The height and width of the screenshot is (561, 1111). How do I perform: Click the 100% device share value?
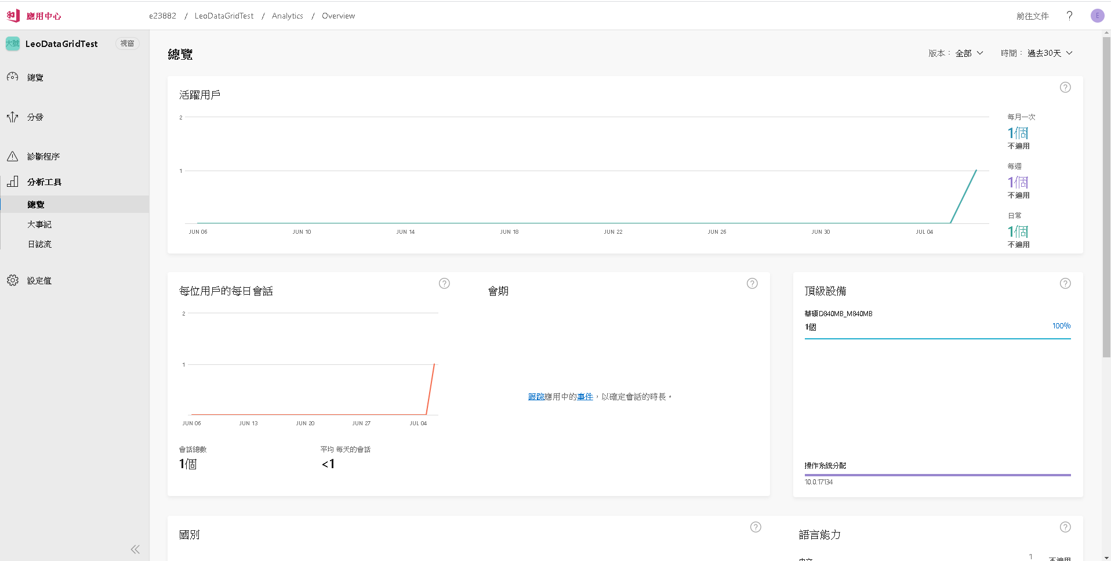(1061, 326)
